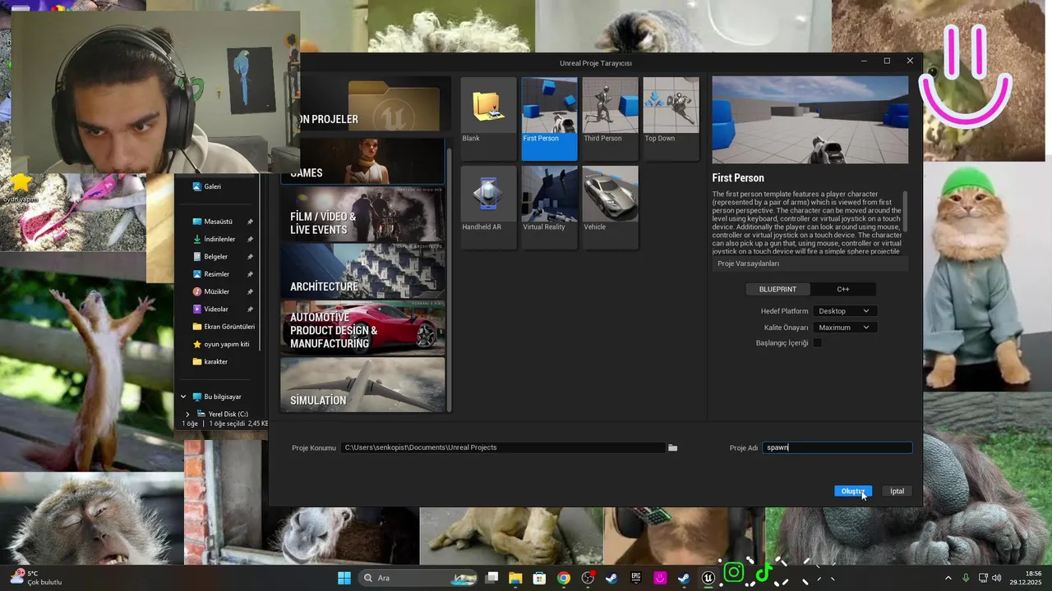Image resolution: width=1052 pixels, height=591 pixels.
Task: Open the weather widget on taskbar
Action: pyautogui.click(x=37, y=578)
